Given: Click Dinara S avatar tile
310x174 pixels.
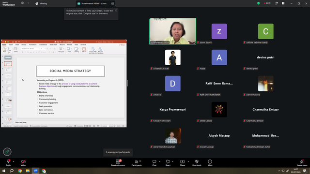Looking at the screenshot, I should 173,84.
